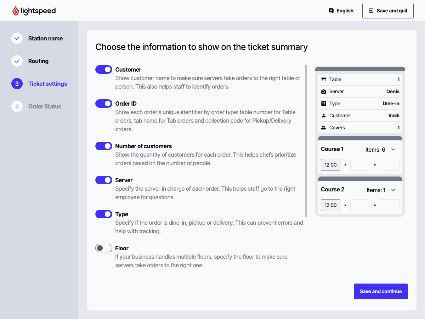Click the language translate icon
The image size is (425, 319).
pos(331,11)
